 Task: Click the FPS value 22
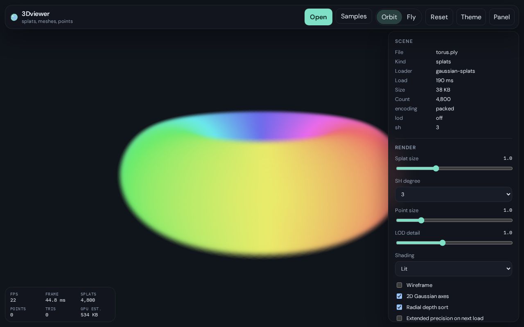click(x=13, y=300)
